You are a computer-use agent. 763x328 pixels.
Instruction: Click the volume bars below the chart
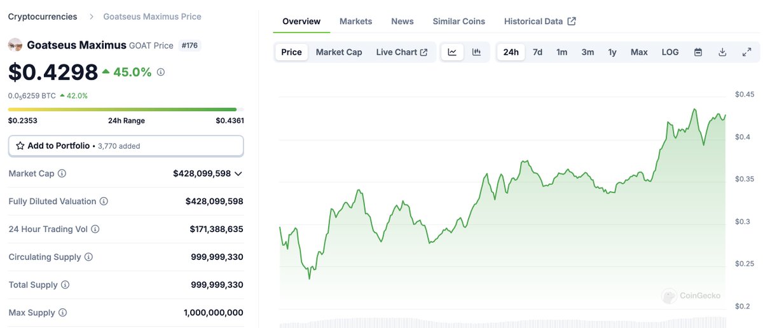pos(502,322)
